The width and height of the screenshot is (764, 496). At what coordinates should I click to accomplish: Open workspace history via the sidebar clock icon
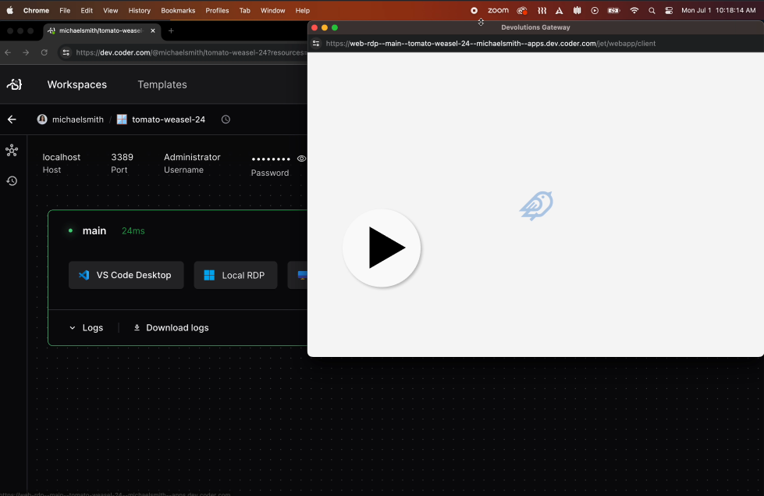tap(12, 180)
